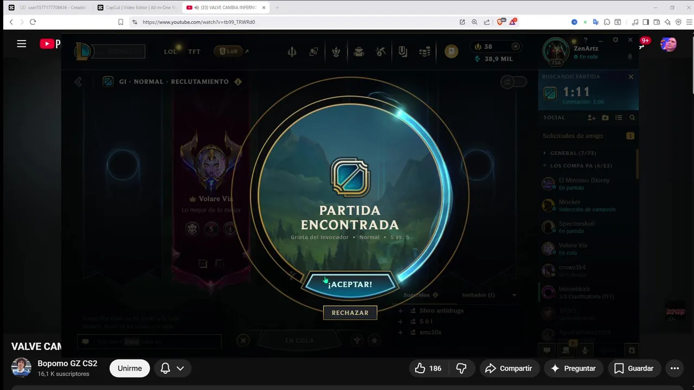Open the YouTube guide hamburger menu
Image resolution: width=694 pixels, height=390 pixels.
(x=22, y=44)
